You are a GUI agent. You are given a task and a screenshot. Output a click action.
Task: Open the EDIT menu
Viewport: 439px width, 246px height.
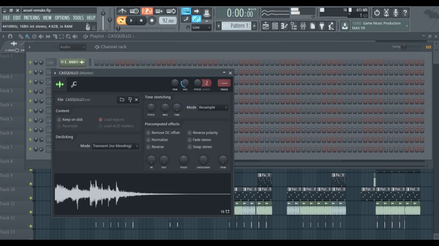17,18
